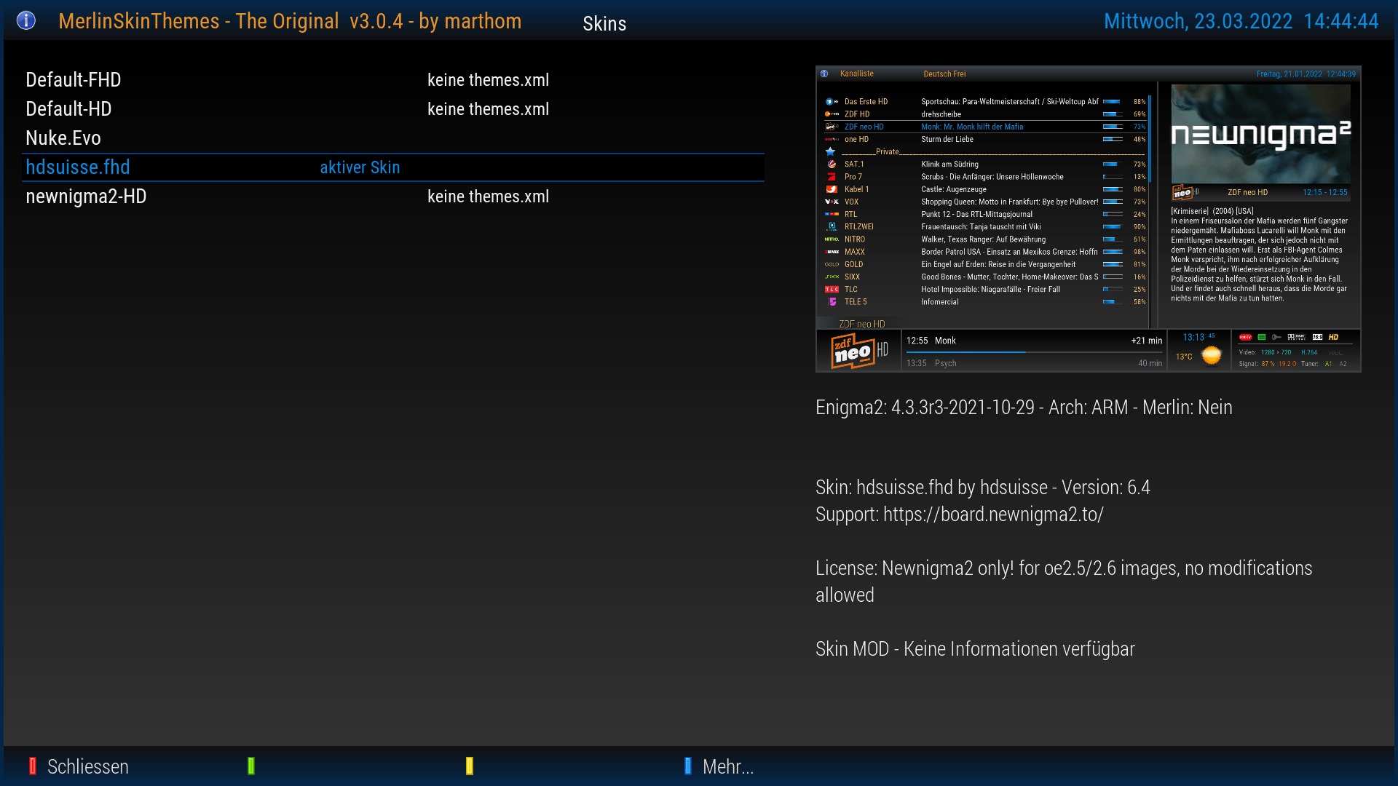Click the Monk event progress bar

pos(1034,352)
